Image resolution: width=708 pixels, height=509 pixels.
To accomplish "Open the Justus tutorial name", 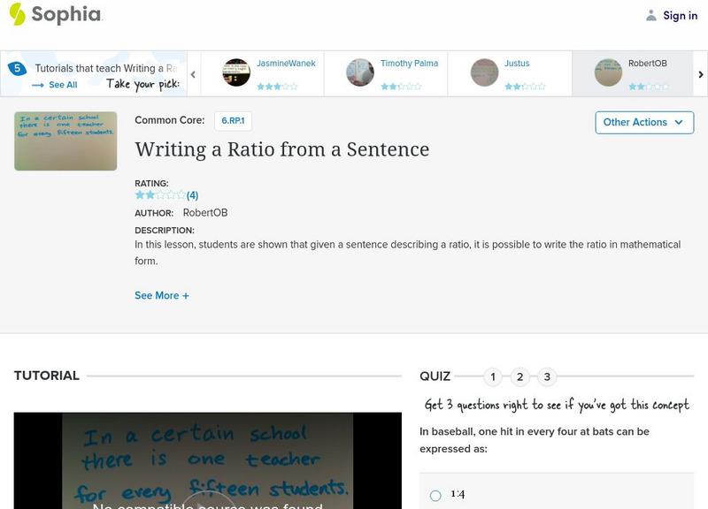I will (x=517, y=64).
